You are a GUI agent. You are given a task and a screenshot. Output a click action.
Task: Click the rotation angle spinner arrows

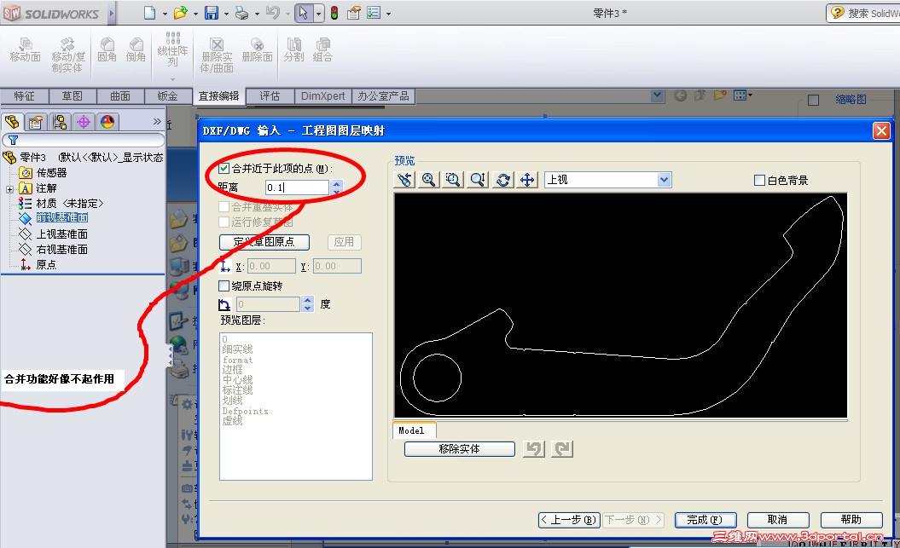(308, 303)
